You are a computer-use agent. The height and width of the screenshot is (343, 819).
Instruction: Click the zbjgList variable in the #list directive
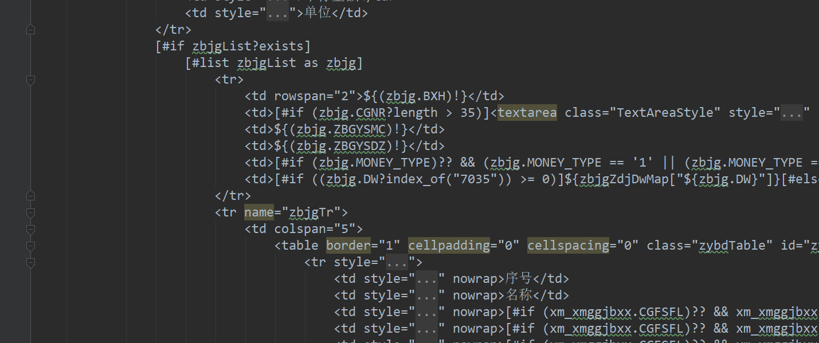pos(266,62)
